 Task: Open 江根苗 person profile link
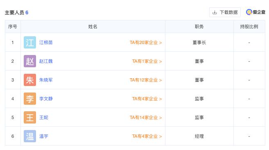[46, 42]
